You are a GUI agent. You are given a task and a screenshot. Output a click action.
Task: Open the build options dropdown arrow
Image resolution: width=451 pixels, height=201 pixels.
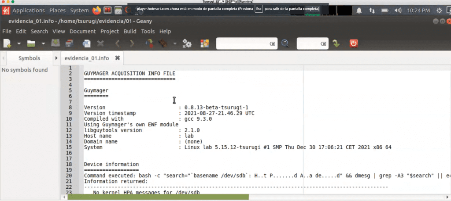[174, 43]
